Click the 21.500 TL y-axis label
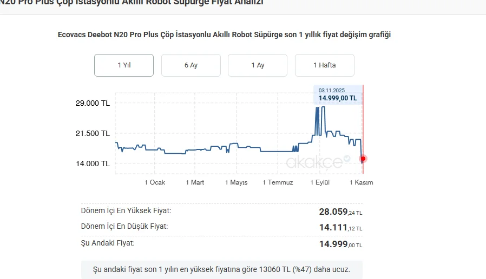 coord(92,133)
